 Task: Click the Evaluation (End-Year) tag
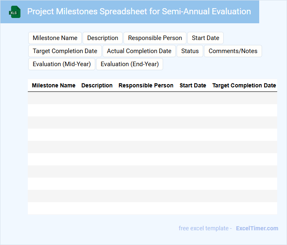coord(130,64)
